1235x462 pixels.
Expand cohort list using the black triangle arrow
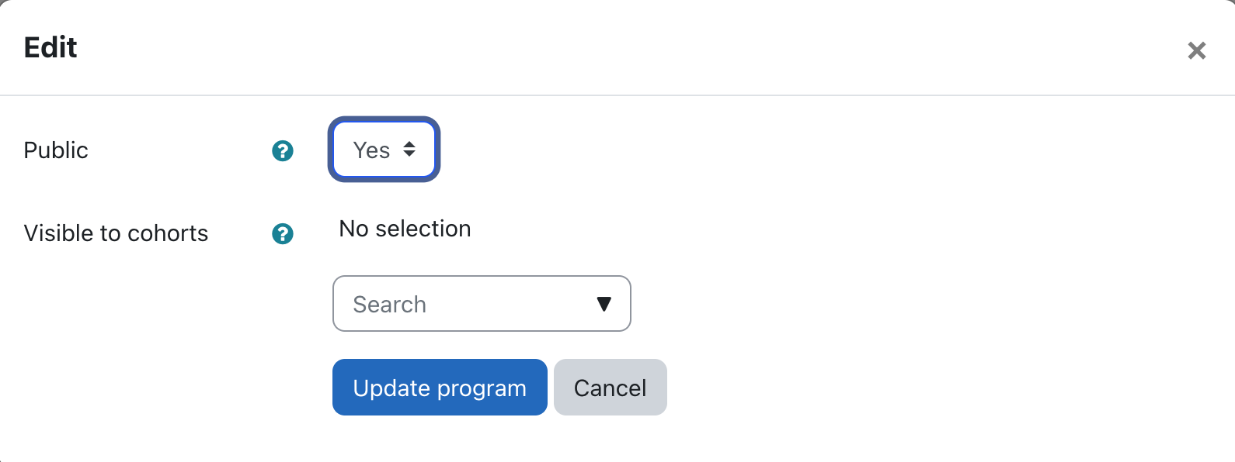tap(604, 304)
